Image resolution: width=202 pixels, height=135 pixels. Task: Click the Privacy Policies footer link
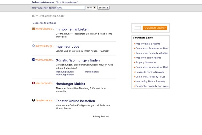tap(101, 116)
